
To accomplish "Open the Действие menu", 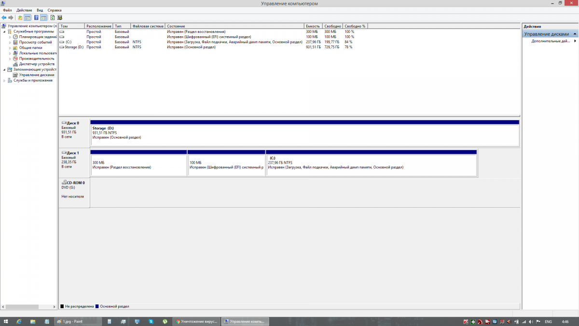I will coord(24,10).
